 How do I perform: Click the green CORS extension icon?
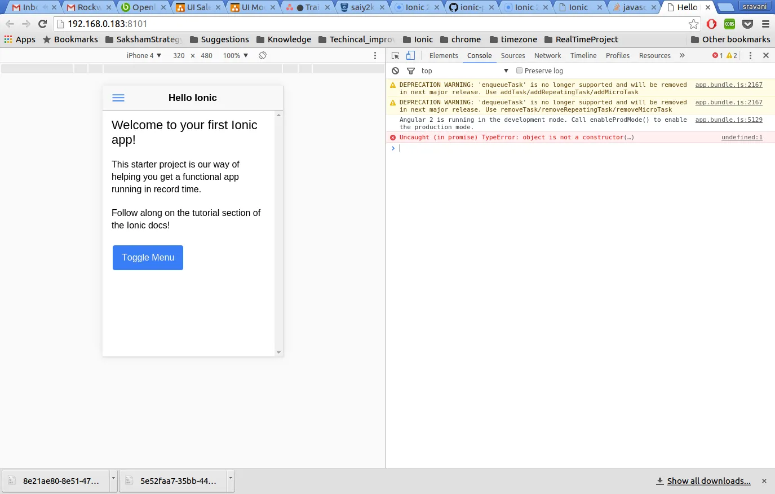[x=730, y=24]
